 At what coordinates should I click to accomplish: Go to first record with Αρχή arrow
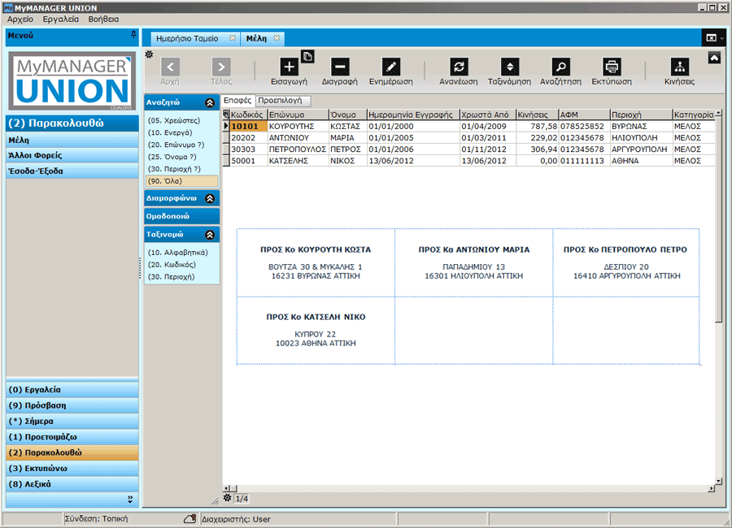[171, 67]
